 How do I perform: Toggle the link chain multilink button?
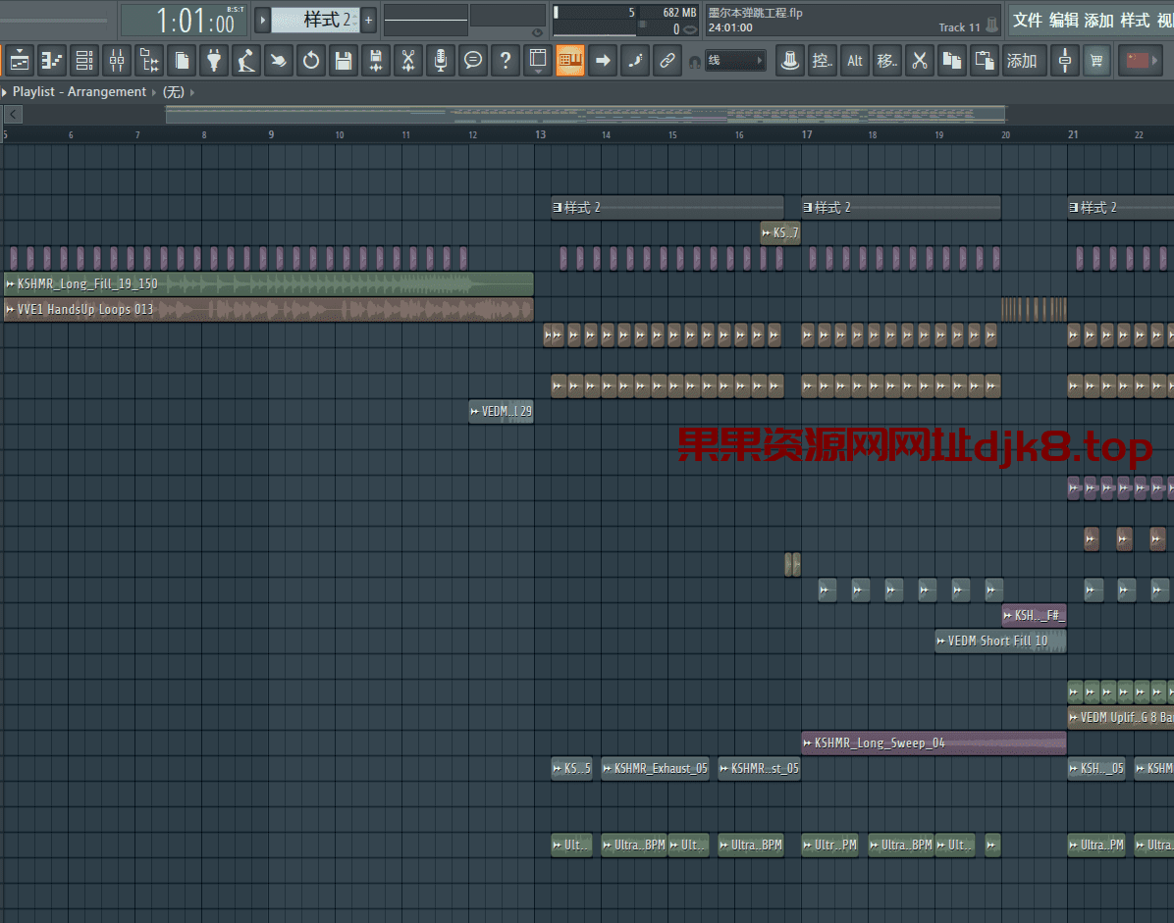coord(667,61)
